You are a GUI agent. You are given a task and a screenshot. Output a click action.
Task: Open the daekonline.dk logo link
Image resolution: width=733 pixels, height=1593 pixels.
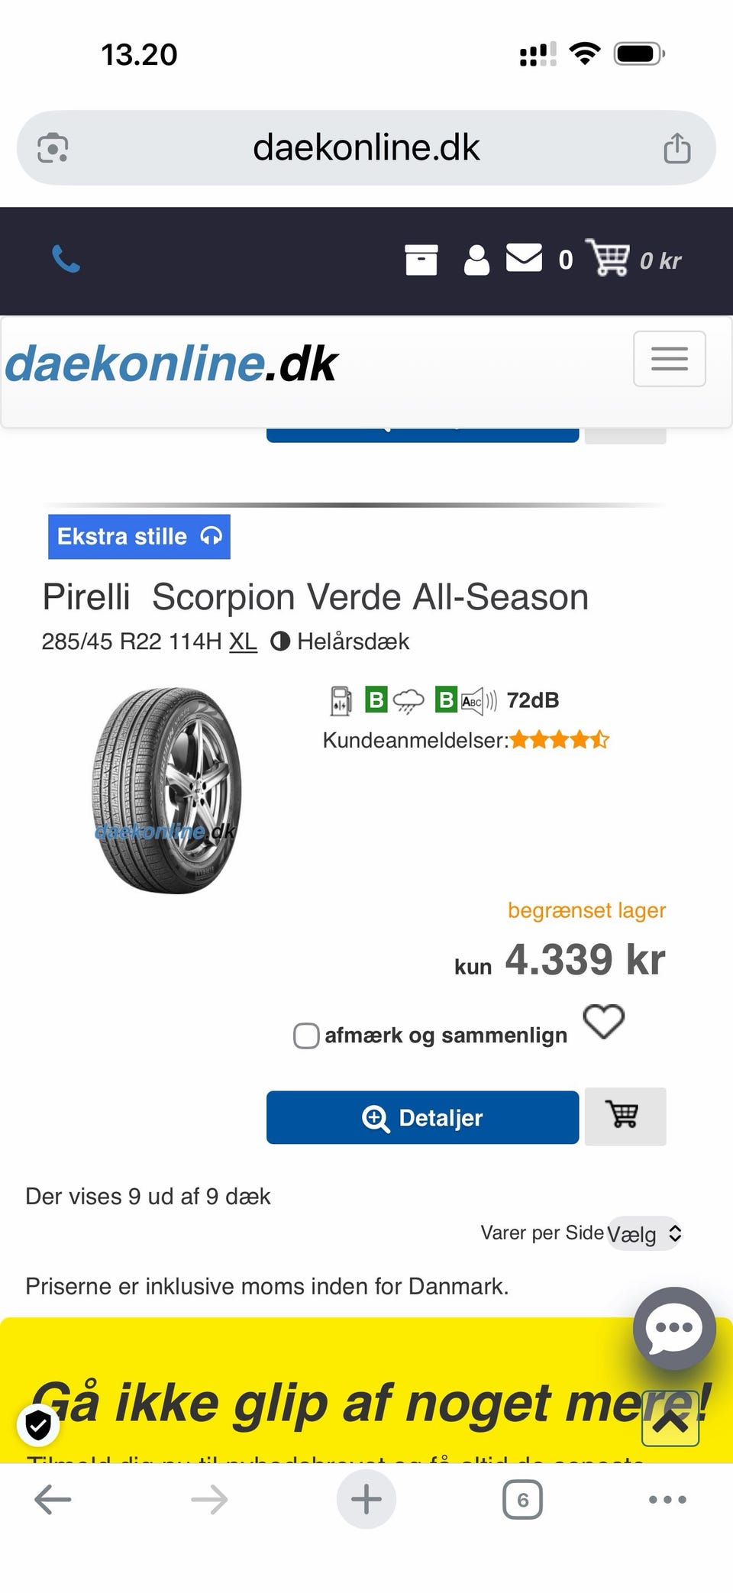(x=171, y=364)
